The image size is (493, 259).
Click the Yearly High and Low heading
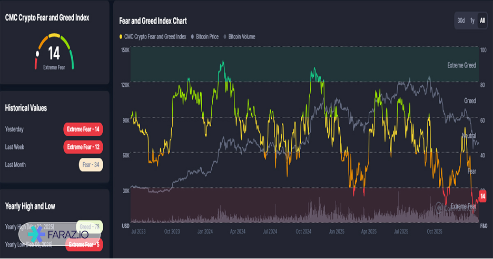pyautogui.click(x=30, y=206)
